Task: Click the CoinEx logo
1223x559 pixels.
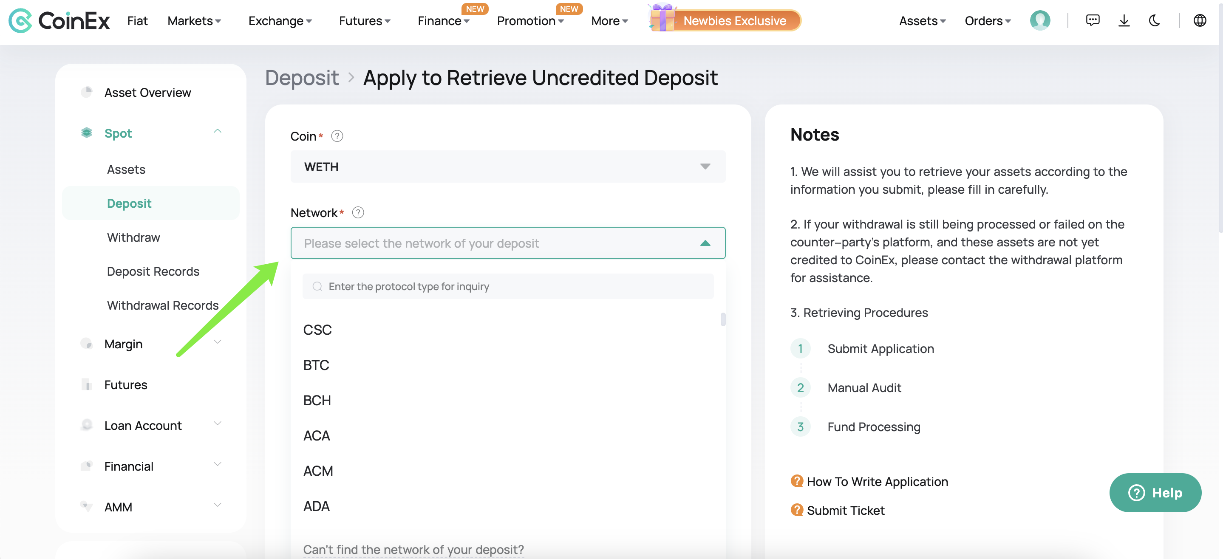Action: click(x=59, y=21)
